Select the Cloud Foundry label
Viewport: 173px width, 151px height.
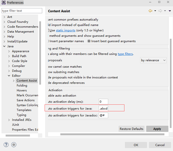[x=18, y=22]
